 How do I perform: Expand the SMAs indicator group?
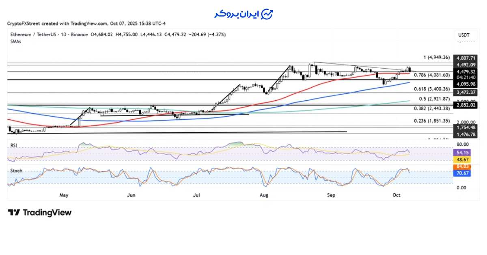click(x=15, y=41)
